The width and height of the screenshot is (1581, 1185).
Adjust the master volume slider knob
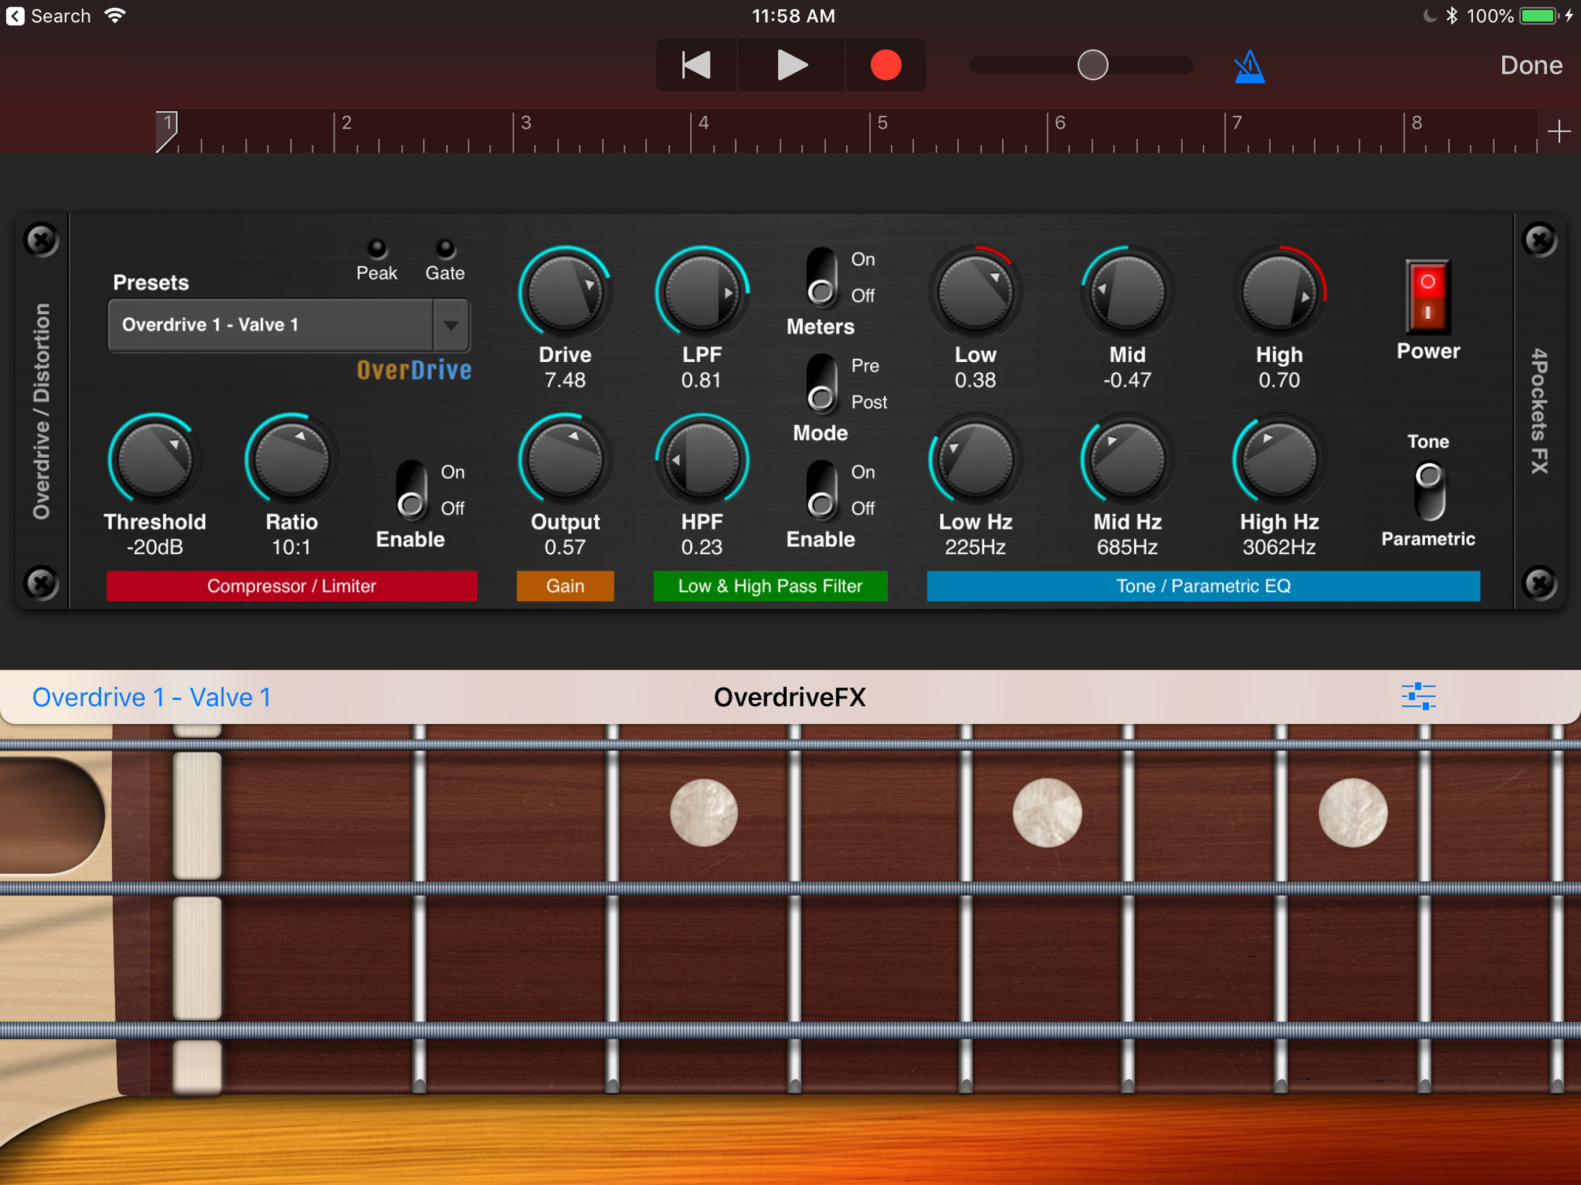pyautogui.click(x=1092, y=65)
